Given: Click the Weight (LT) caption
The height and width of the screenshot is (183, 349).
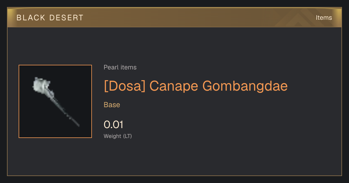Looking at the screenshot, I should (118, 136).
